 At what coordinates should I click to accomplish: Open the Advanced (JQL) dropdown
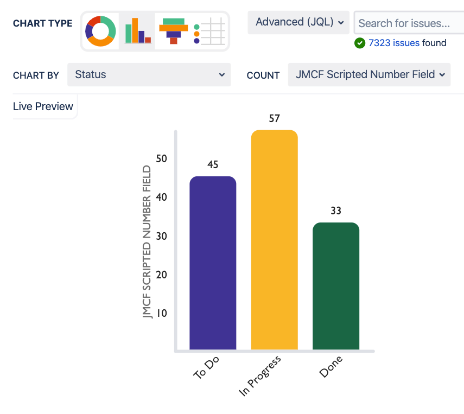(x=300, y=22)
